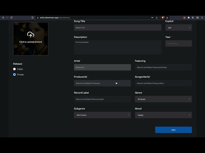Viewport: 205px width, 153px height.
Task: Open the extensions puzzle icon
Action: (x=189, y=18)
